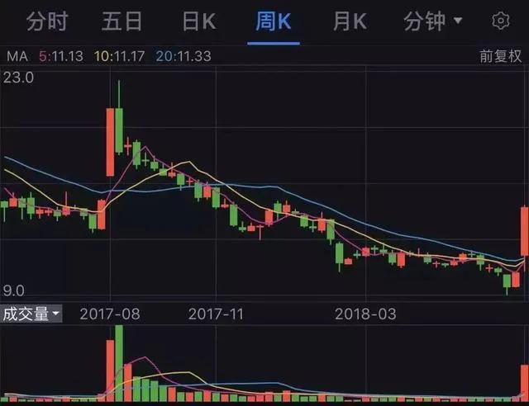
Task: Toggle 前复权 price adjustment mode
Action: click(x=501, y=56)
